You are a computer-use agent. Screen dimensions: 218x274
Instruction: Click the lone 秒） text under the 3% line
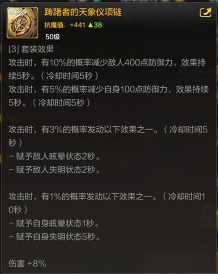pos(15,143)
